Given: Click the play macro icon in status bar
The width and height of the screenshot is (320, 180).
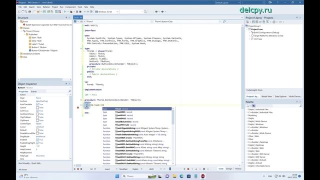Looking at the screenshot, I should [74, 169].
